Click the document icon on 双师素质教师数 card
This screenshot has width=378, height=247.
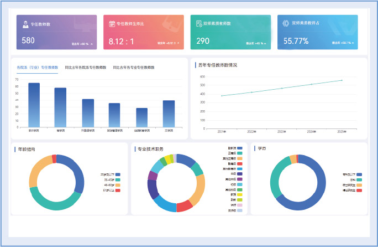(x=199, y=24)
